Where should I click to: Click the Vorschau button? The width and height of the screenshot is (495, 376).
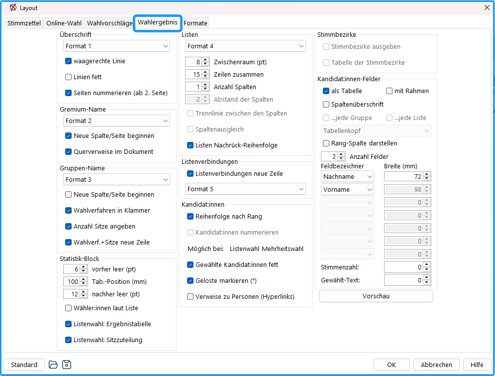click(x=376, y=296)
